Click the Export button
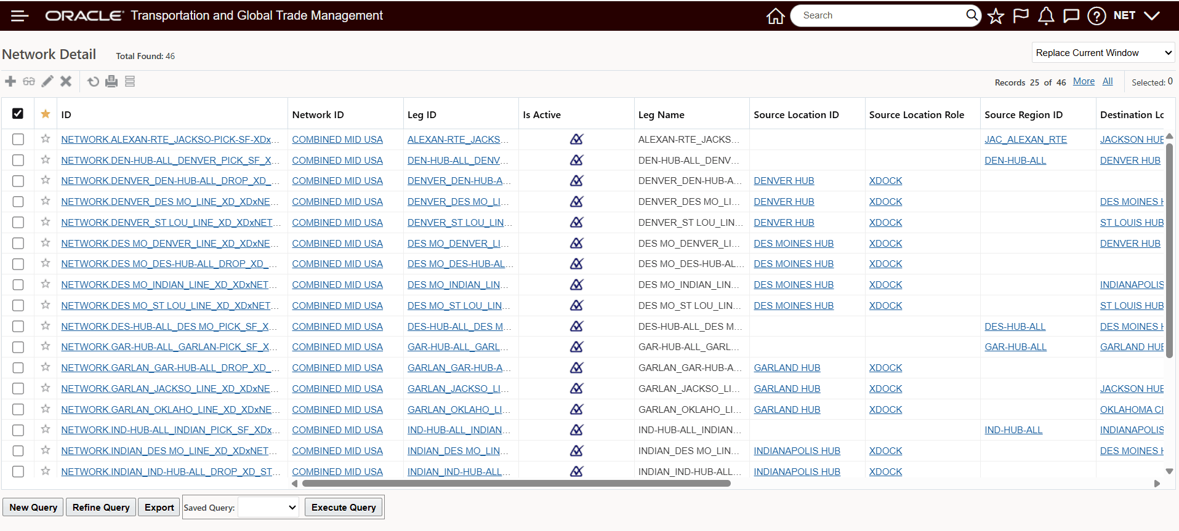The width and height of the screenshot is (1179, 531). (x=159, y=508)
